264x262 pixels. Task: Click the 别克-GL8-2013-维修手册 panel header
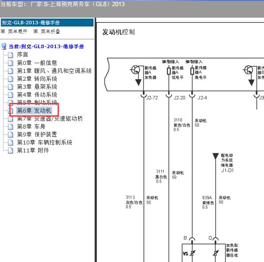tap(47, 23)
